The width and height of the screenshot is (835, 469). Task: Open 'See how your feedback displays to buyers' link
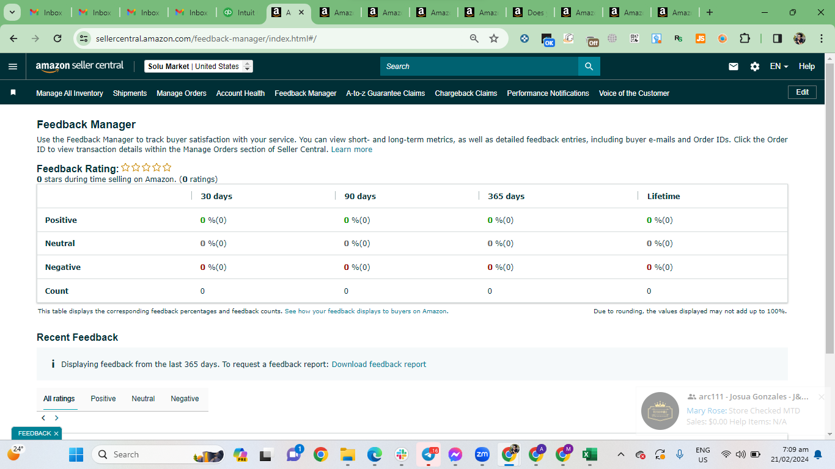coord(366,311)
